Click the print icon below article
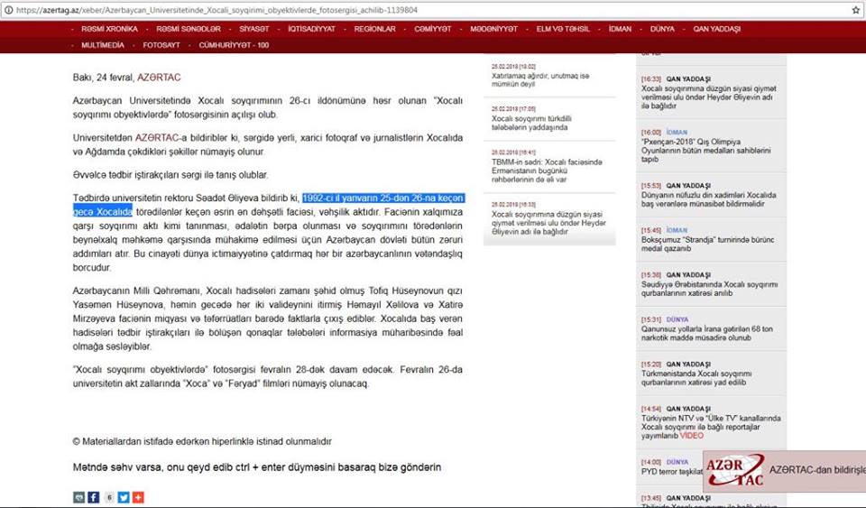This screenshot has width=866, height=508. point(79,497)
